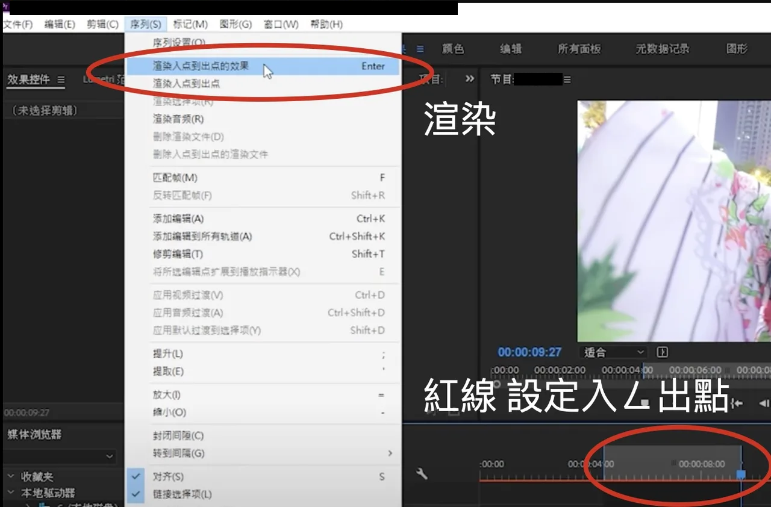Open the Effect Controls (效果控件) panel menu icon
Viewport: 771px width, 507px height.
coord(61,79)
